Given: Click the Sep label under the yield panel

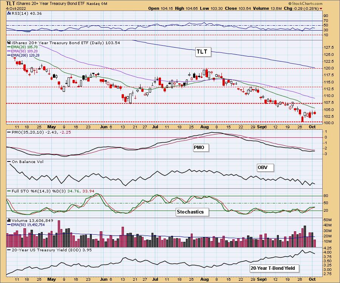Looking at the screenshot, I should tap(261, 279).
